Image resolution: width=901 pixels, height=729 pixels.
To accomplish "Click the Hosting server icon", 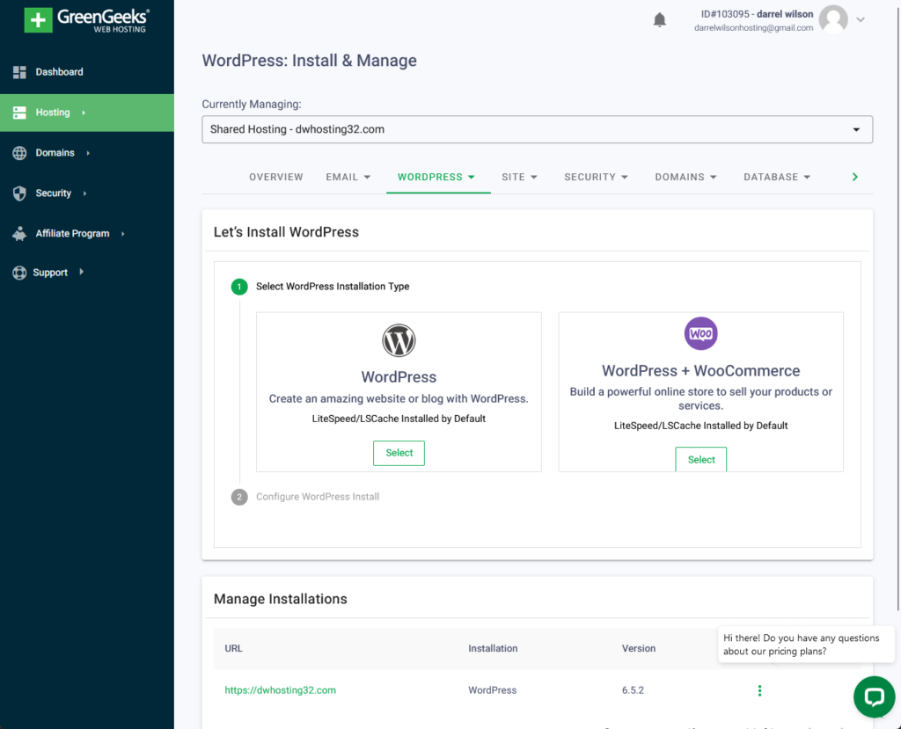I will pos(19,113).
